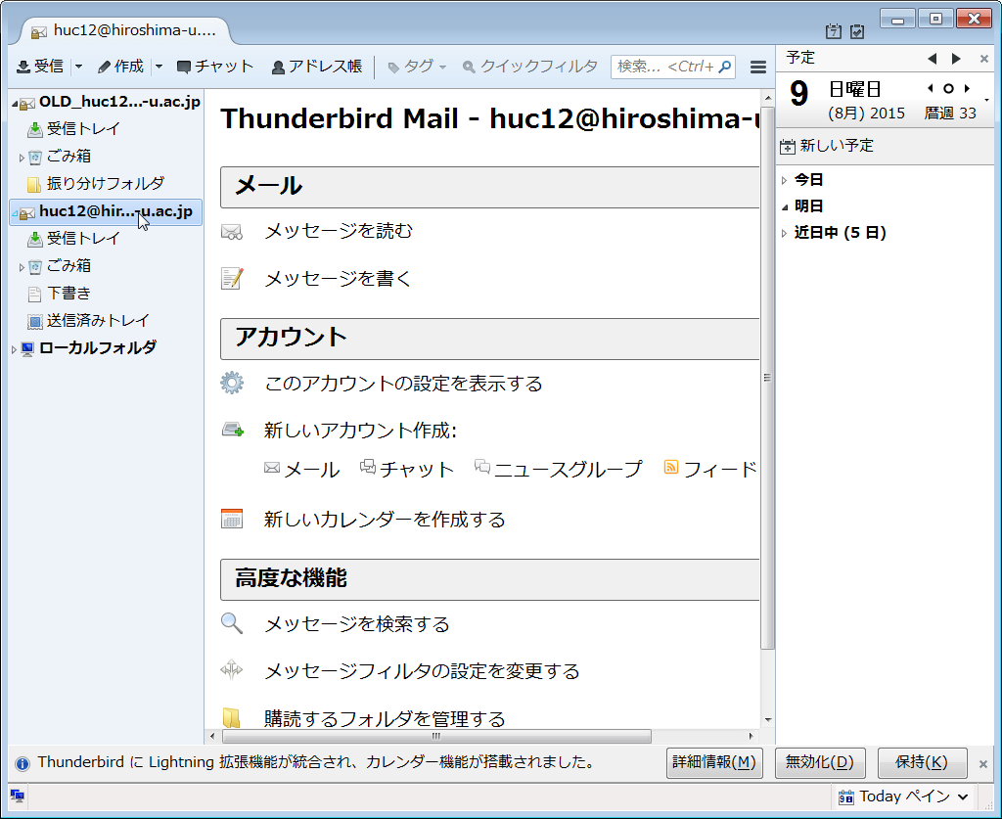
Task: Open the タグ dropdown
Action: click(x=417, y=67)
